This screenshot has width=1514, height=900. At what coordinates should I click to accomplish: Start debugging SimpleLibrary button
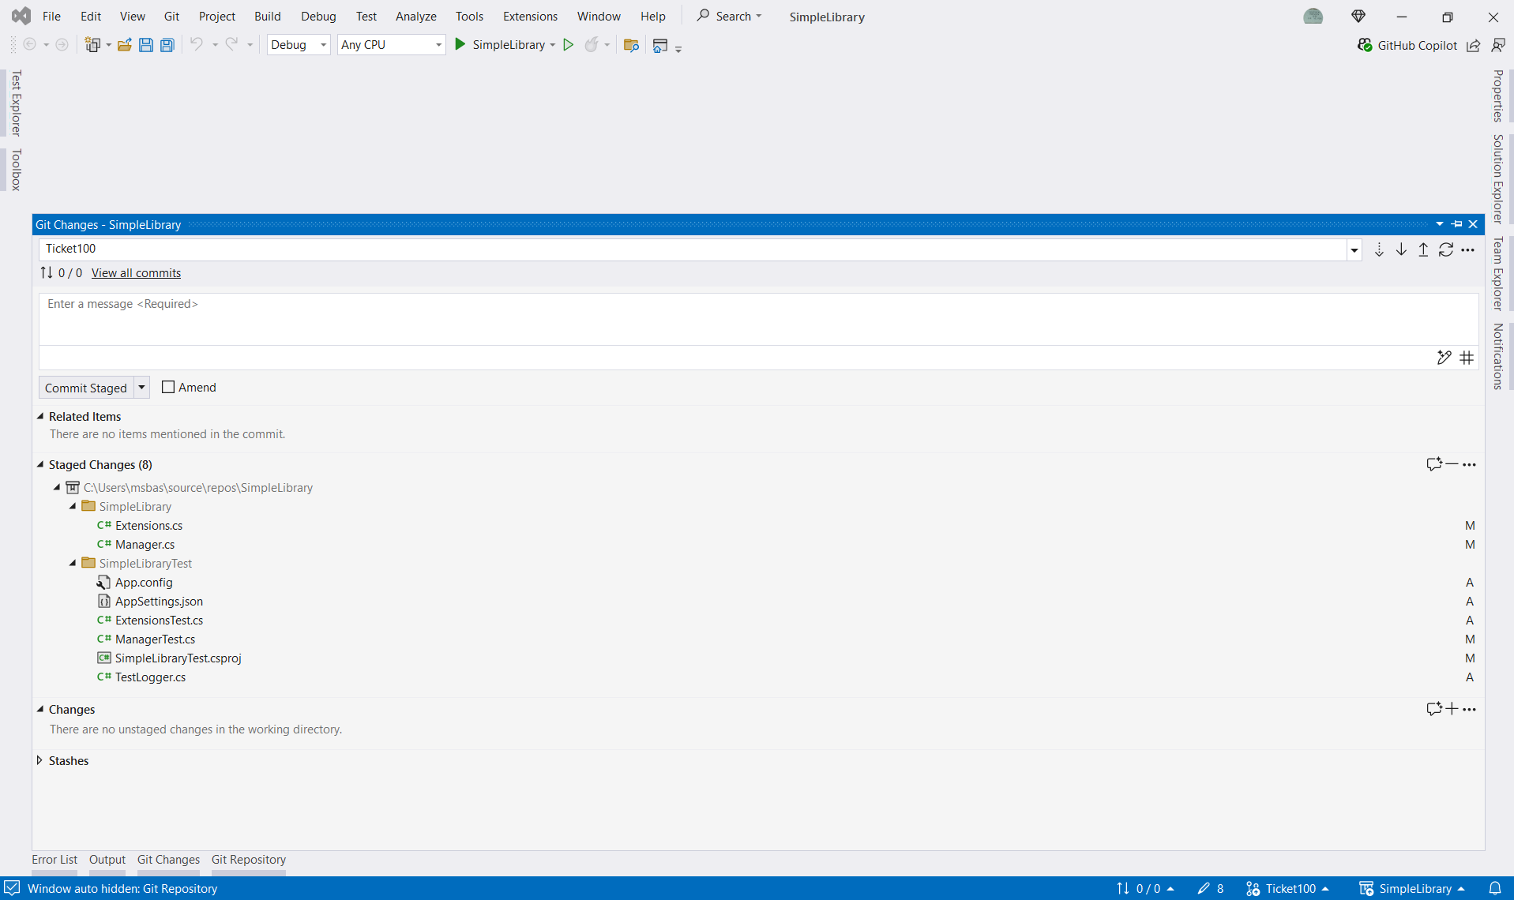(x=500, y=45)
